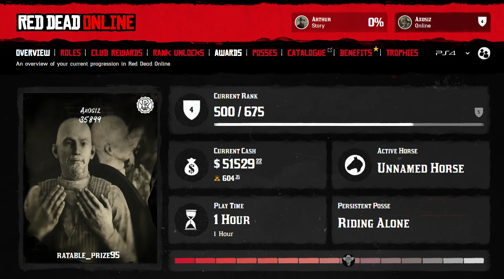This screenshot has width=504, height=279.
Task: Go to the Club Rewards tab
Action: click(117, 53)
